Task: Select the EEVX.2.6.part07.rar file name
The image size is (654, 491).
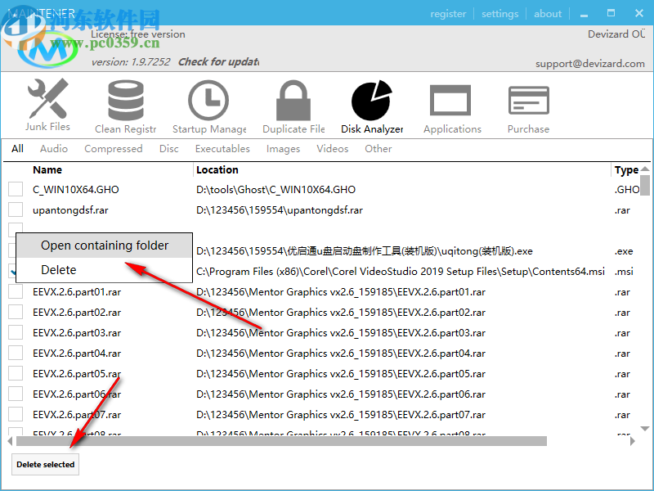Action: click(77, 415)
